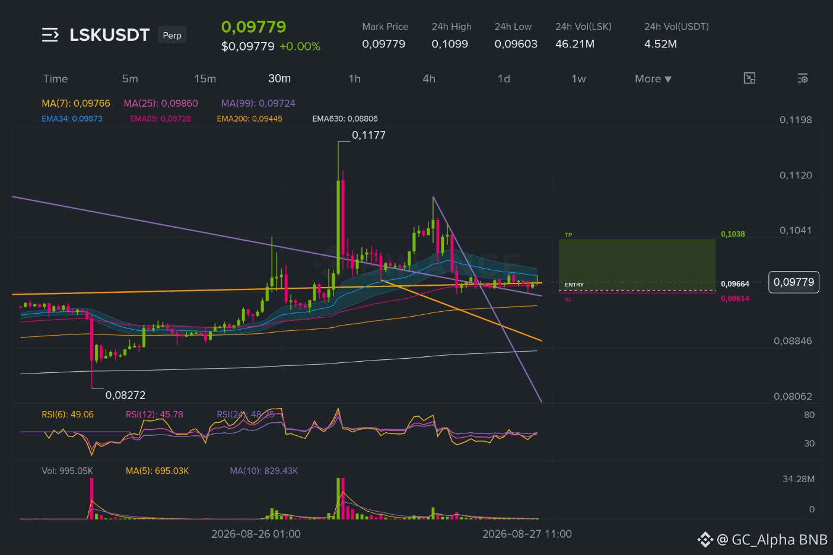The height and width of the screenshot is (555, 833).
Task: Click the RSI(6): 49.06 label
Action: pyautogui.click(x=68, y=414)
